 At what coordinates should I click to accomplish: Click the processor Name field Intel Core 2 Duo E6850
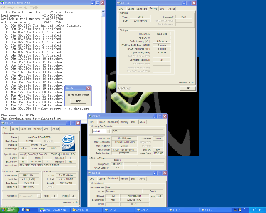[x=39, y=137]
